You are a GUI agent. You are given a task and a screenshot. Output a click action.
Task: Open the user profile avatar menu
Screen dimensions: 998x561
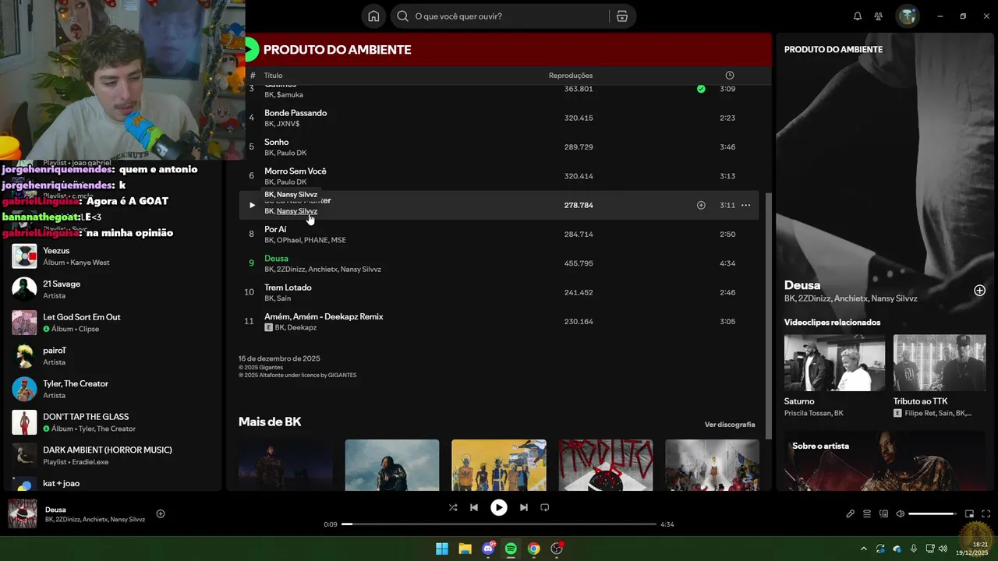(908, 16)
